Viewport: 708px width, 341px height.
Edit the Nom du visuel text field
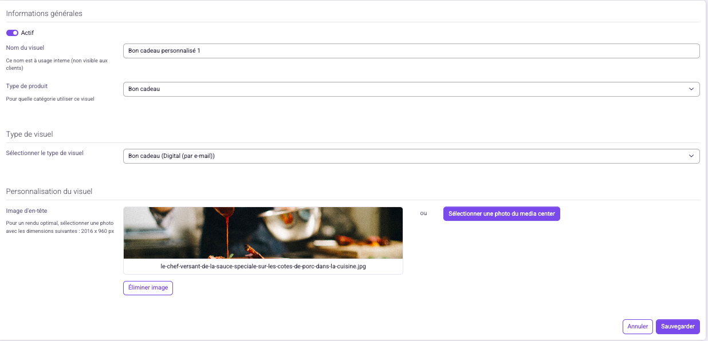coord(411,51)
